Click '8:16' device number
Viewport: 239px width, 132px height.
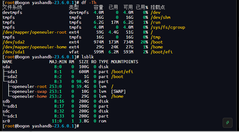pos(59,101)
